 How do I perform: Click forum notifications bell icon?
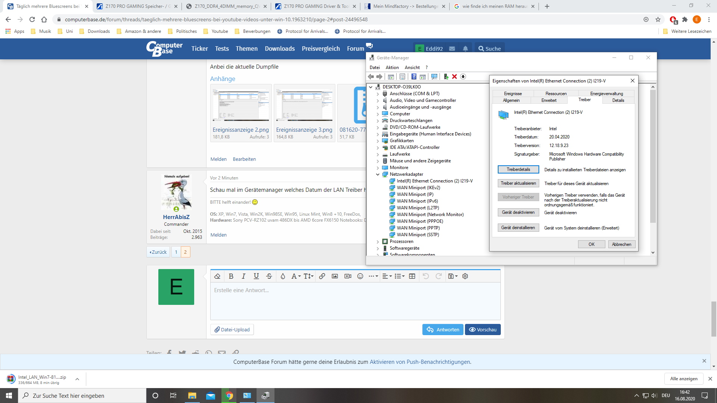465,49
